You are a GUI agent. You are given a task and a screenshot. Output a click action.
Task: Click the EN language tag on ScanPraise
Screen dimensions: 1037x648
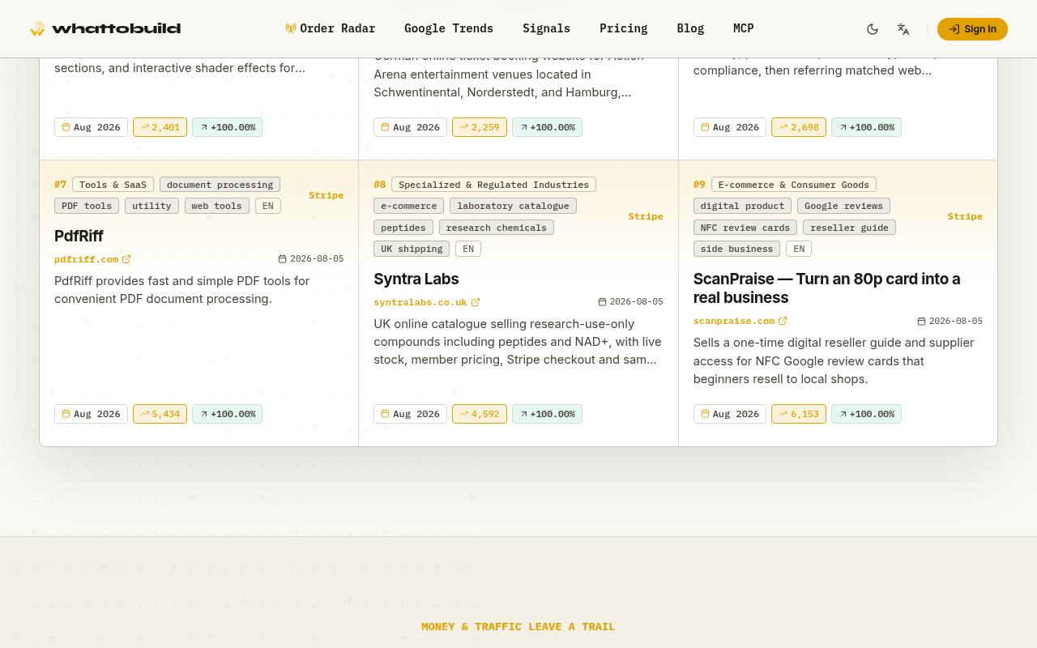(x=799, y=249)
